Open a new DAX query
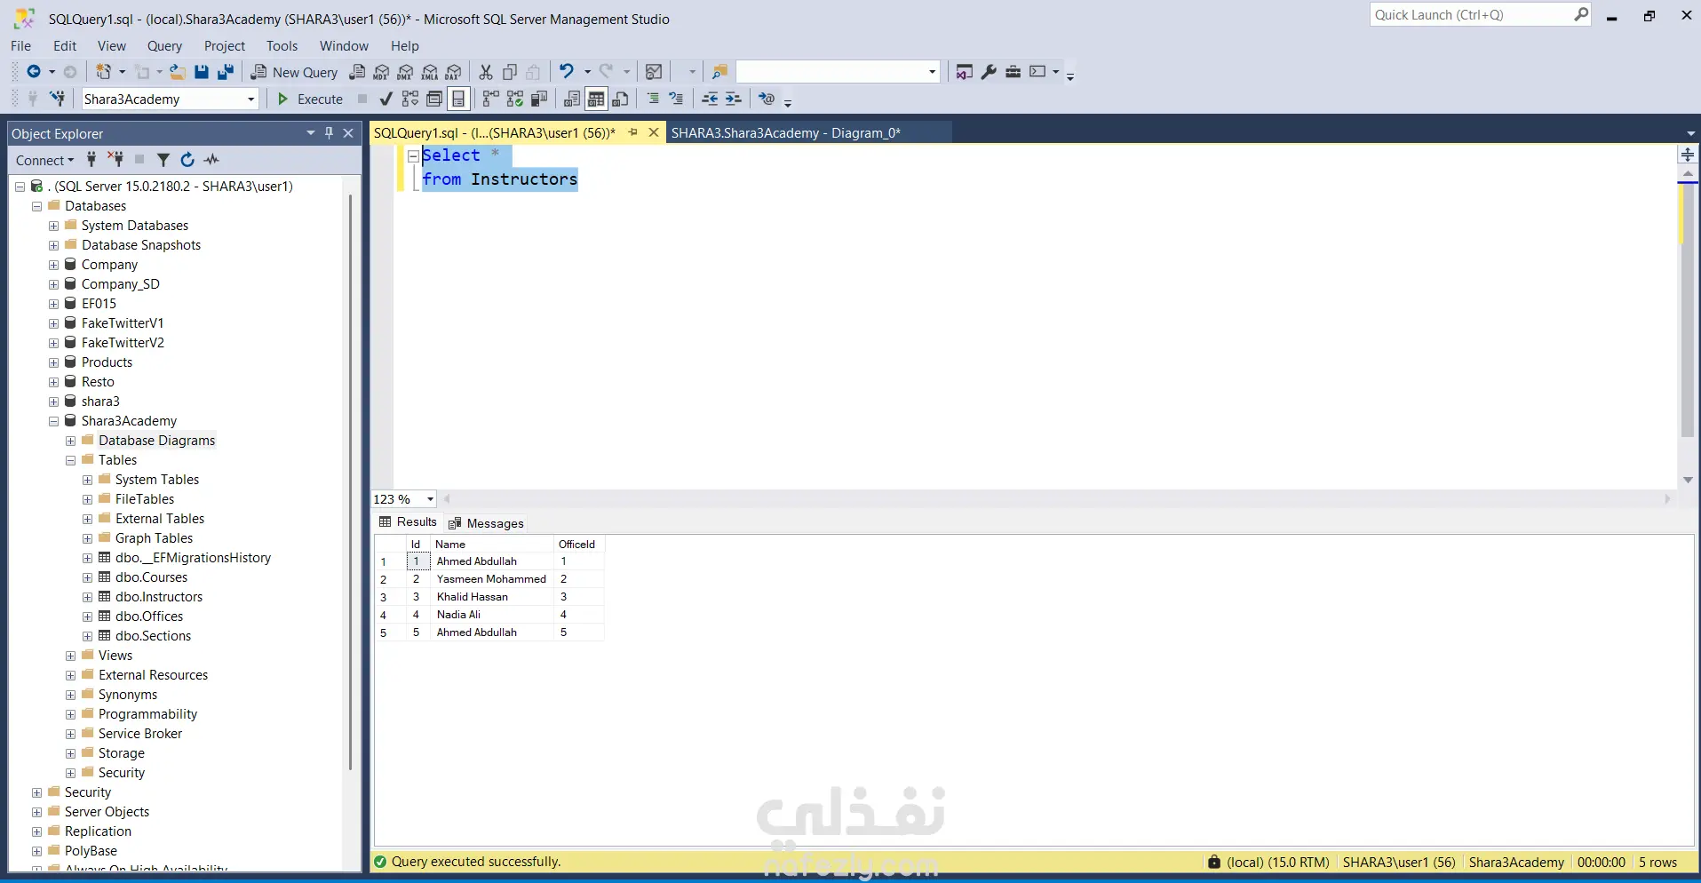Screen dimensions: 1701x883 (454, 72)
